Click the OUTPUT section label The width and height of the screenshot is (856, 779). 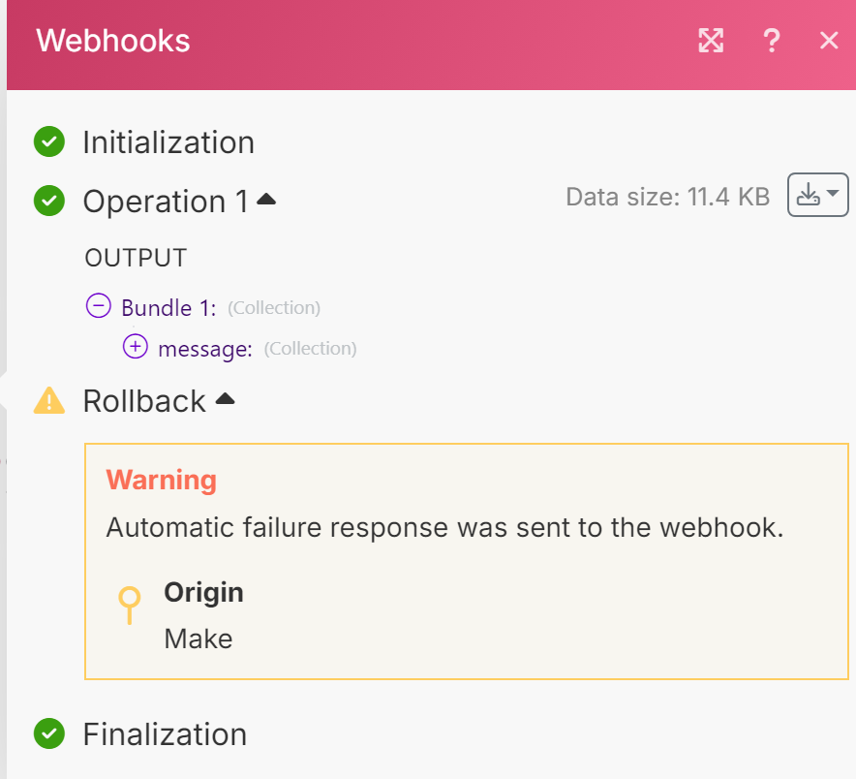(x=135, y=258)
